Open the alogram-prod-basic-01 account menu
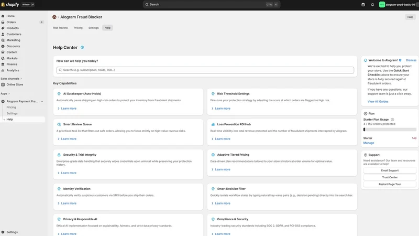 [398, 5]
